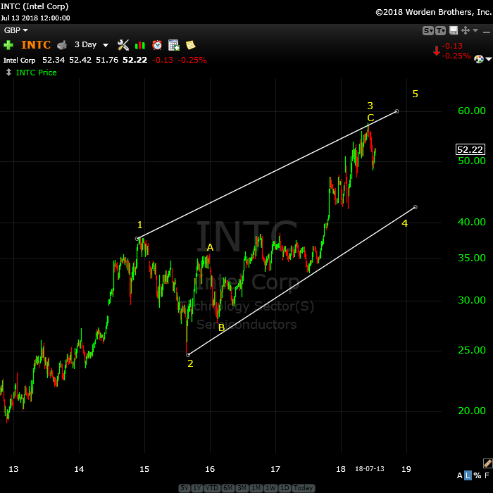Viewport: 493px width, 493px height.
Task: Open the S dropdown button
Action: pyautogui.click(x=428, y=30)
